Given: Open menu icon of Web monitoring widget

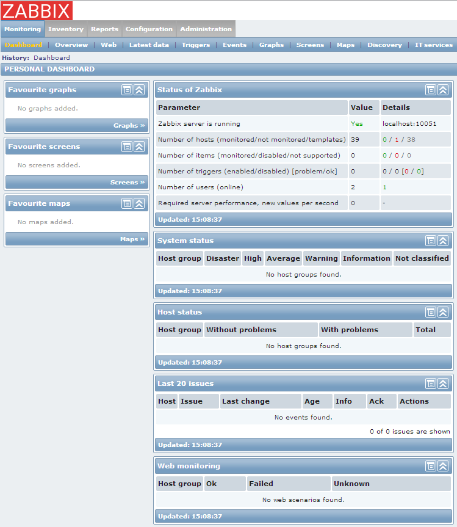Looking at the screenshot, I should pyautogui.click(x=431, y=466).
